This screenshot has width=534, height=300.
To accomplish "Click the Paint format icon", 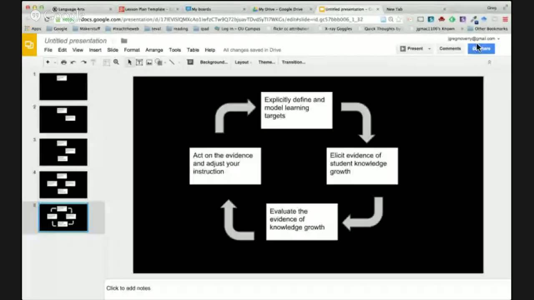I will click(93, 62).
